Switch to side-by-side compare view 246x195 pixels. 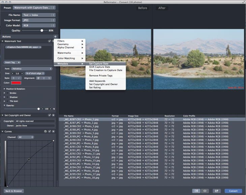[196, 191]
